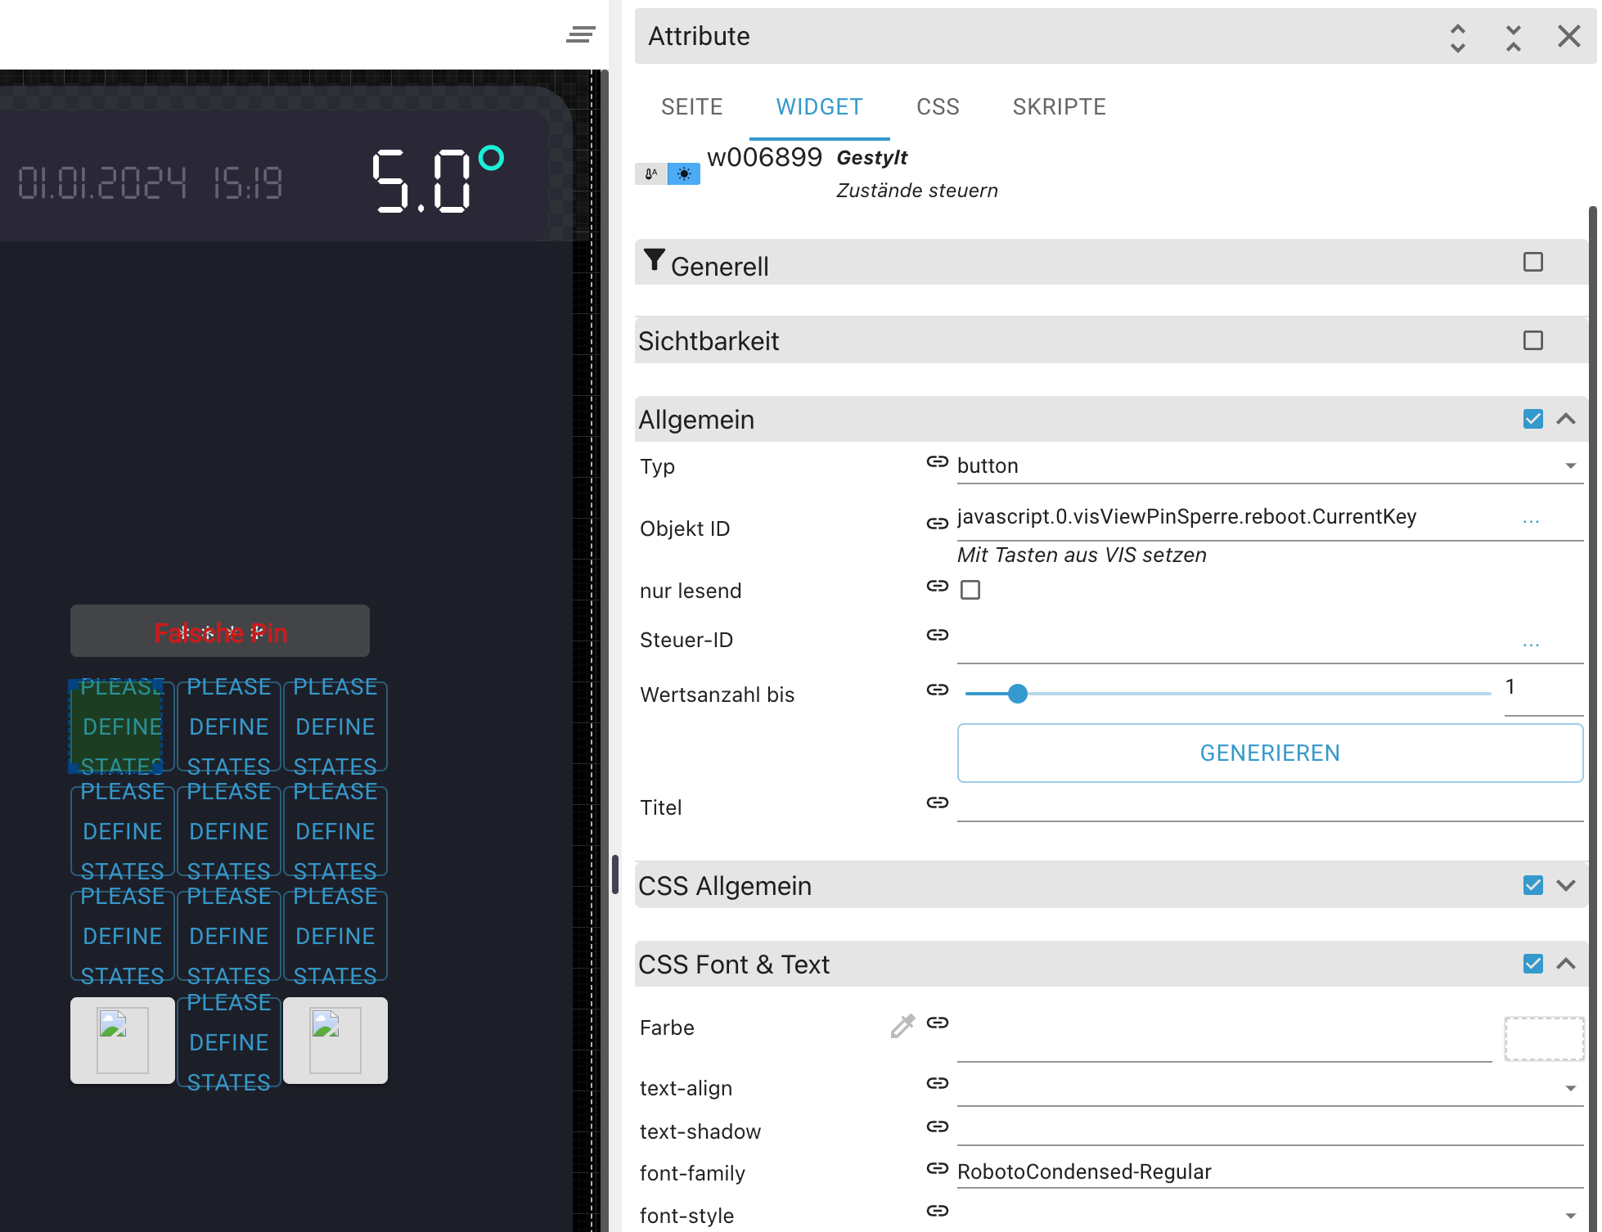This screenshot has width=1602, height=1232.
Task: Collapse all attribute groups
Action: click(1514, 37)
